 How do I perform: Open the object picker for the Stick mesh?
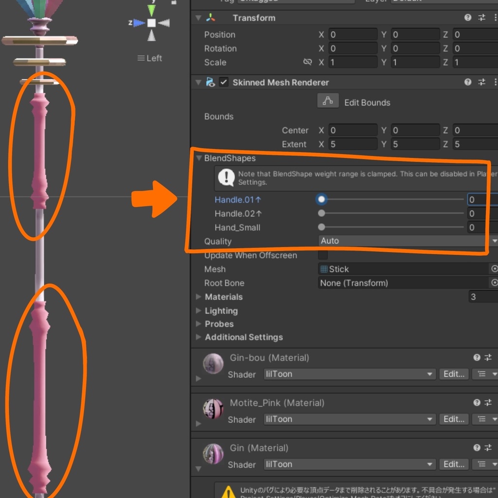coord(495,269)
